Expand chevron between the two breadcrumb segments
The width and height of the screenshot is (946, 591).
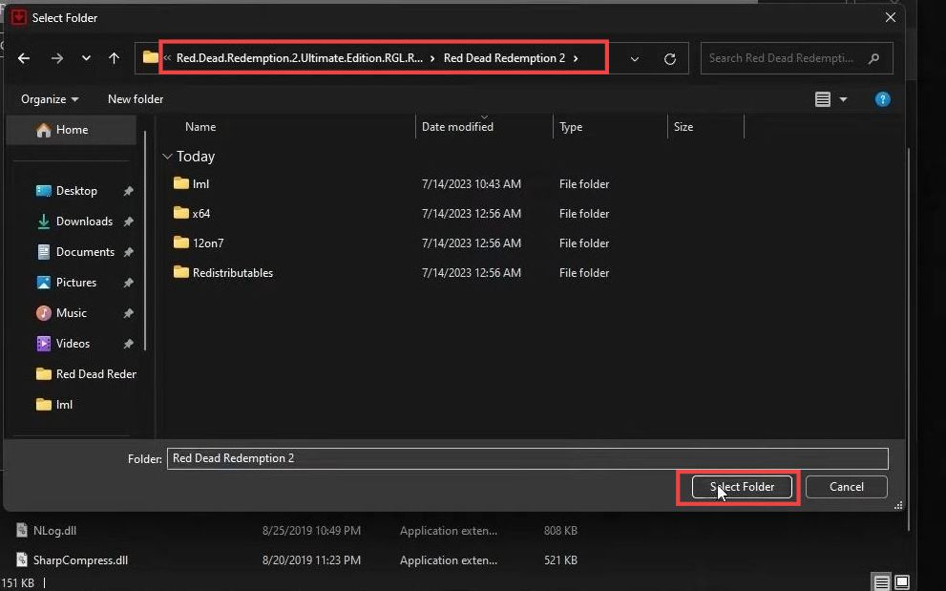[x=432, y=58]
